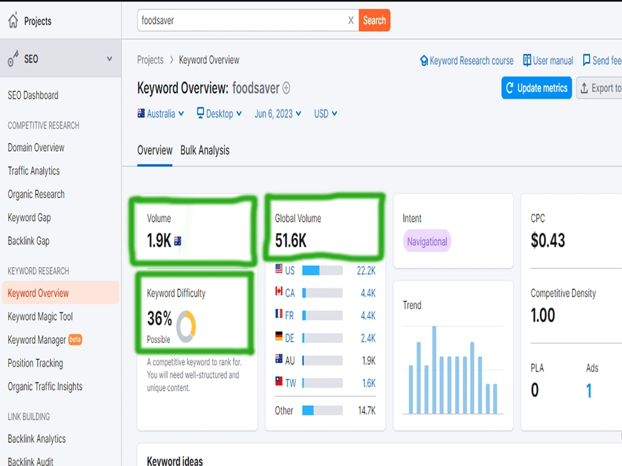Switch to the Bulk Analysis tab
The image size is (622, 466).
pos(205,150)
